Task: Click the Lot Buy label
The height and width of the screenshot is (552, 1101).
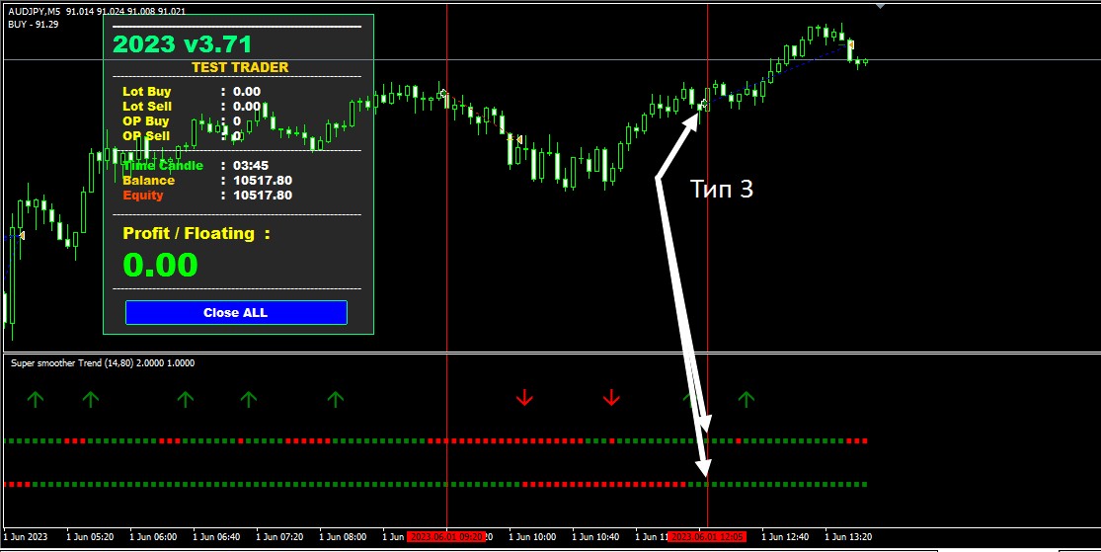Action: pos(147,91)
